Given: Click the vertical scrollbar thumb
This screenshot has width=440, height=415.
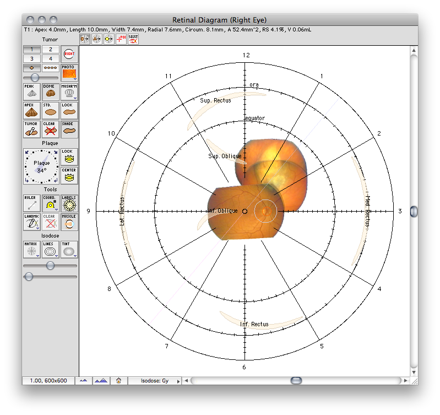Looking at the screenshot, I should click(x=414, y=212).
